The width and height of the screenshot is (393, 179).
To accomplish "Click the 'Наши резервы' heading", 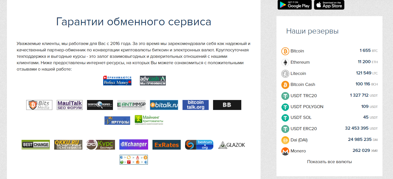I will pyautogui.click(x=312, y=31).
